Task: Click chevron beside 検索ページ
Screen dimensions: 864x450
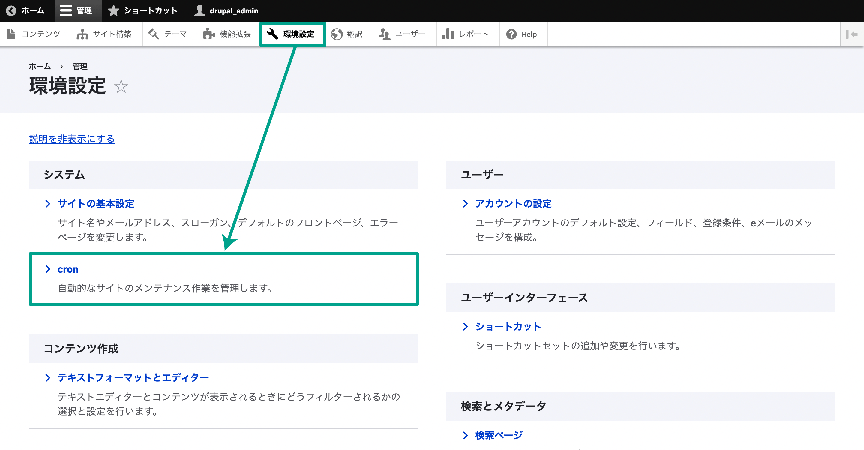Action: point(465,435)
